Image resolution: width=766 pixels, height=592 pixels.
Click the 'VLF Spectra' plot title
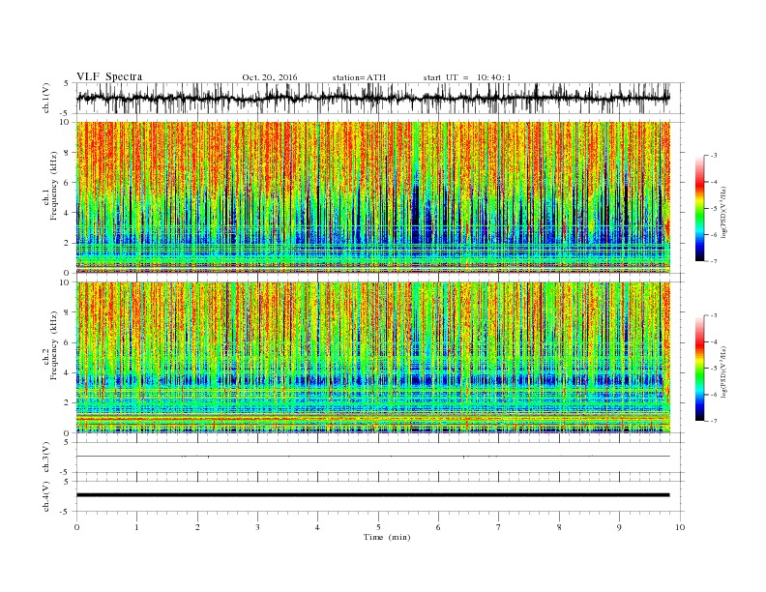coord(109,76)
